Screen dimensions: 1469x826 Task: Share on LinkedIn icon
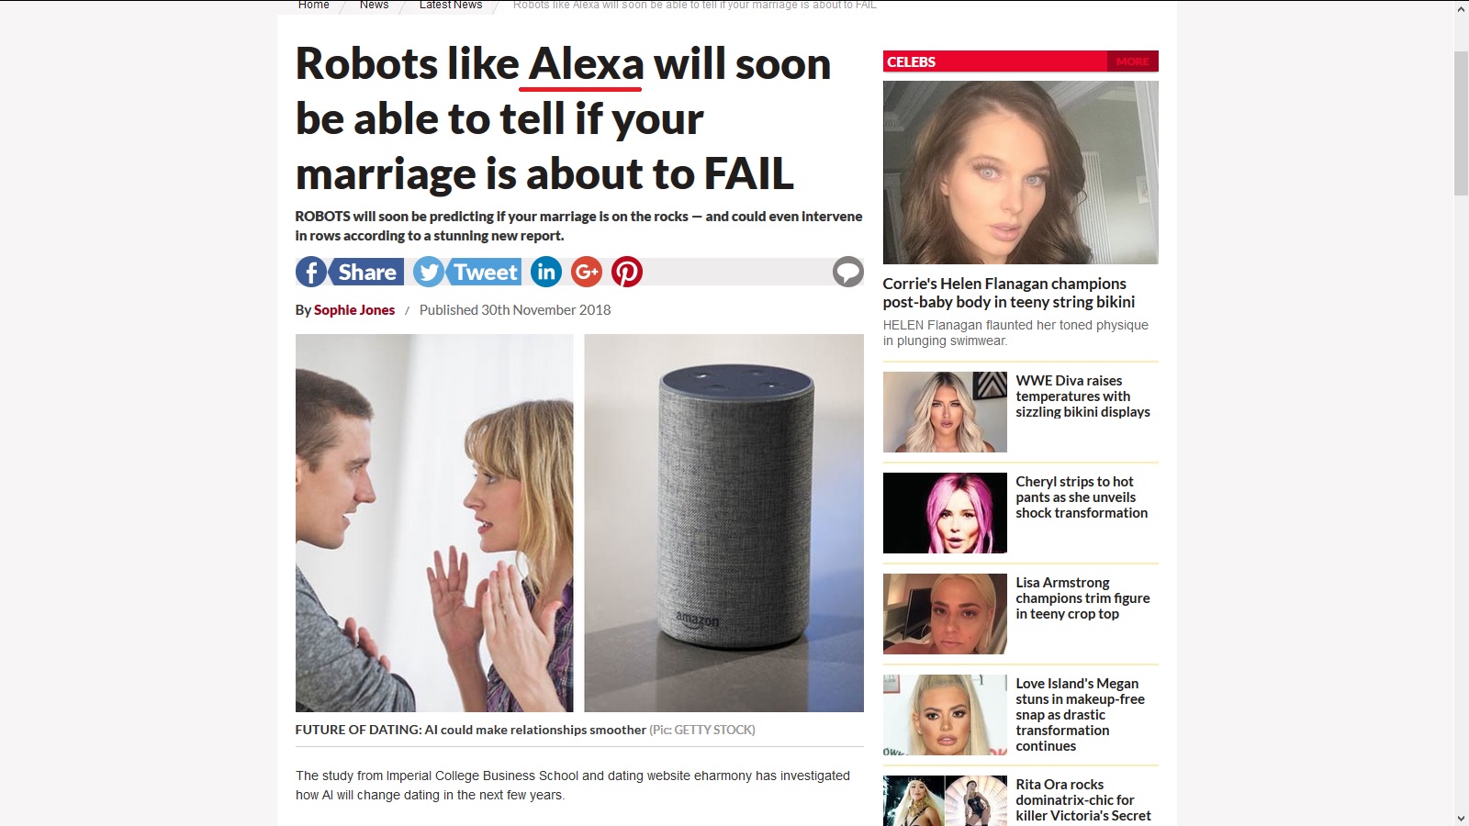point(546,272)
